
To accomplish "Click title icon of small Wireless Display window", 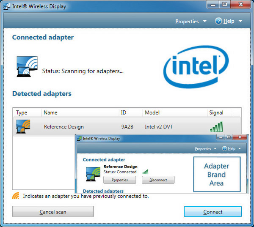I will (x=79, y=139).
